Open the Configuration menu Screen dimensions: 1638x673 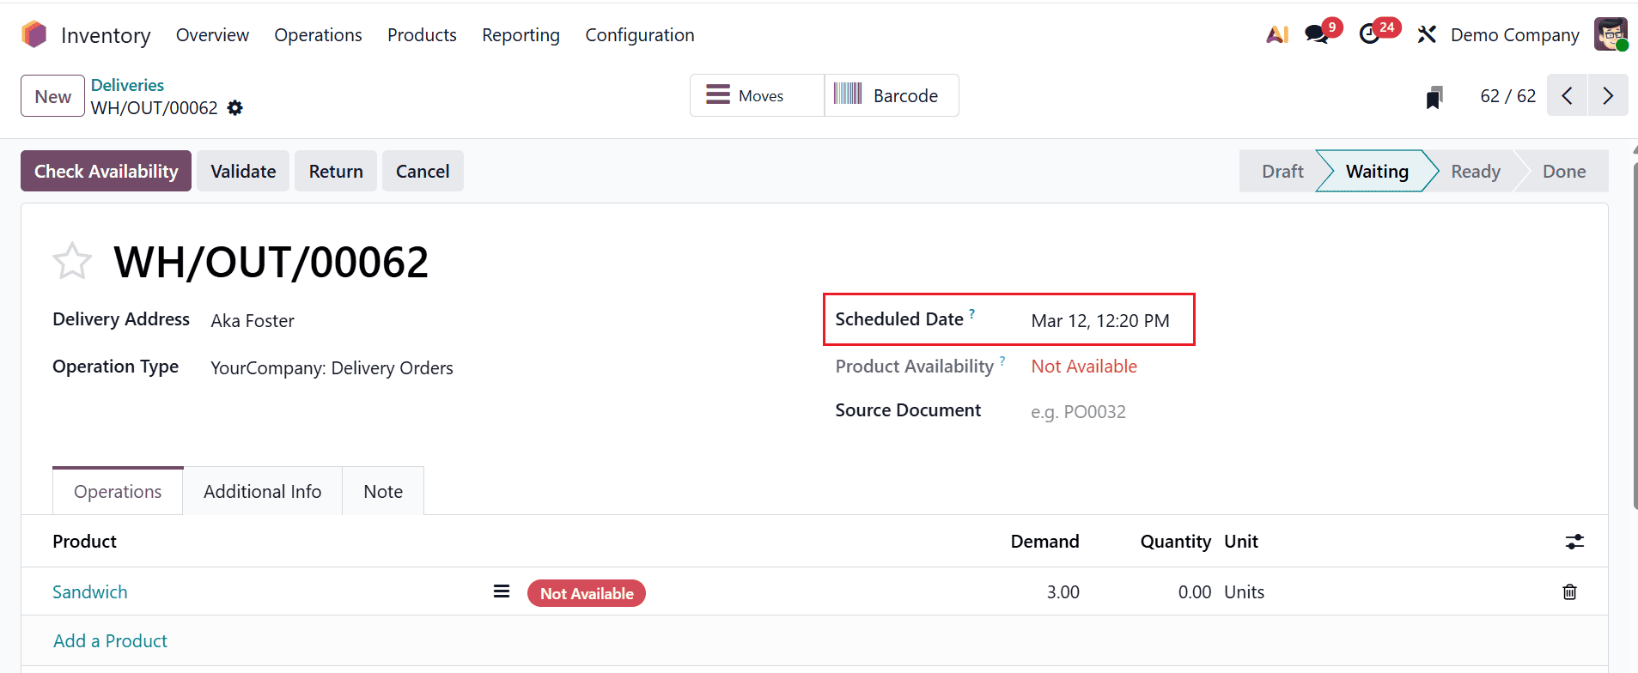639,35
